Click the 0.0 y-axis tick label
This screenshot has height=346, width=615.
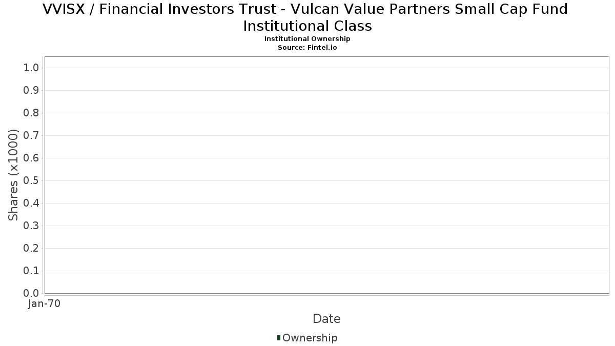click(x=31, y=293)
